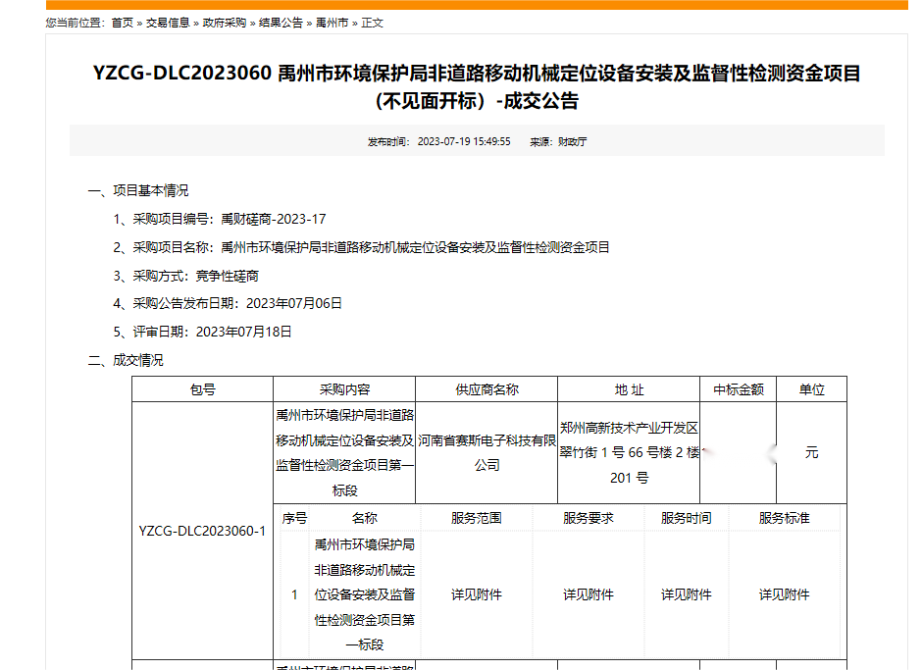Click the 服务时间 sub-table header
This screenshot has width=922, height=670.
click(687, 518)
